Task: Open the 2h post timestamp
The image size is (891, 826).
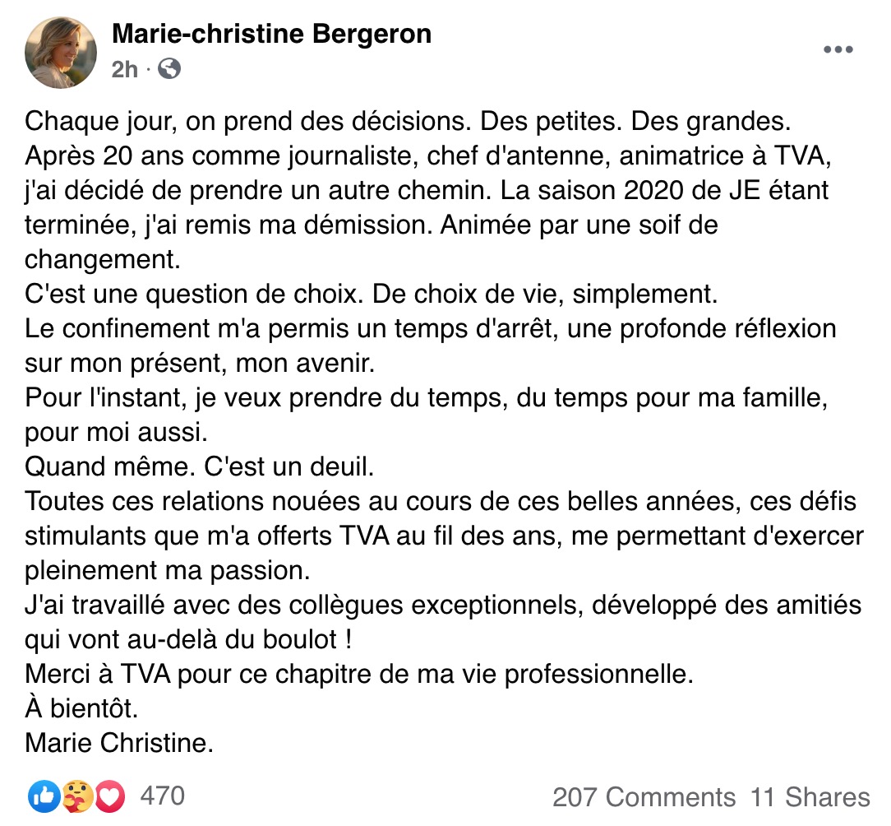Action: [124, 69]
